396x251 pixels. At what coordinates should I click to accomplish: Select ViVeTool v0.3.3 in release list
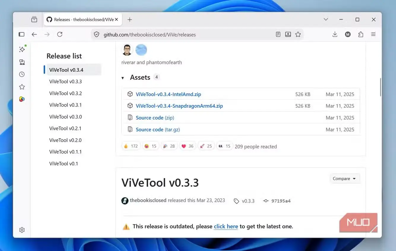(66, 81)
